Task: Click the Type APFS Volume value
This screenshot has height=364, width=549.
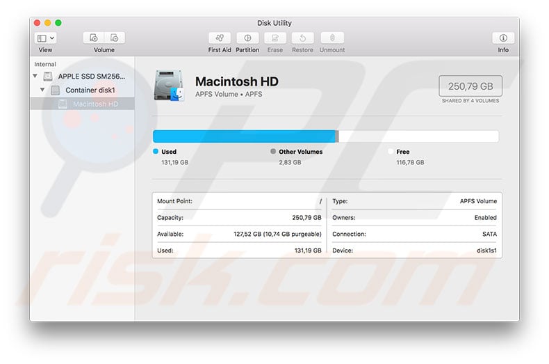Action: coord(478,201)
